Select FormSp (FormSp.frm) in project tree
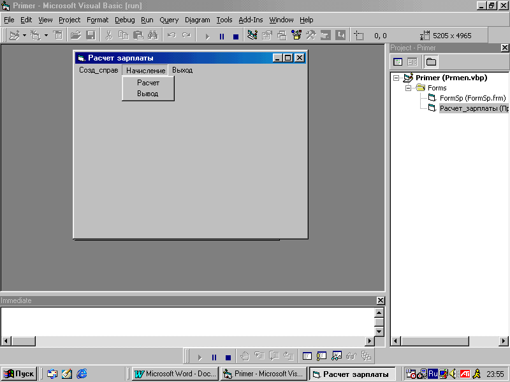Image resolution: width=510 pixels, height=382 pixels. click(472, 98)
